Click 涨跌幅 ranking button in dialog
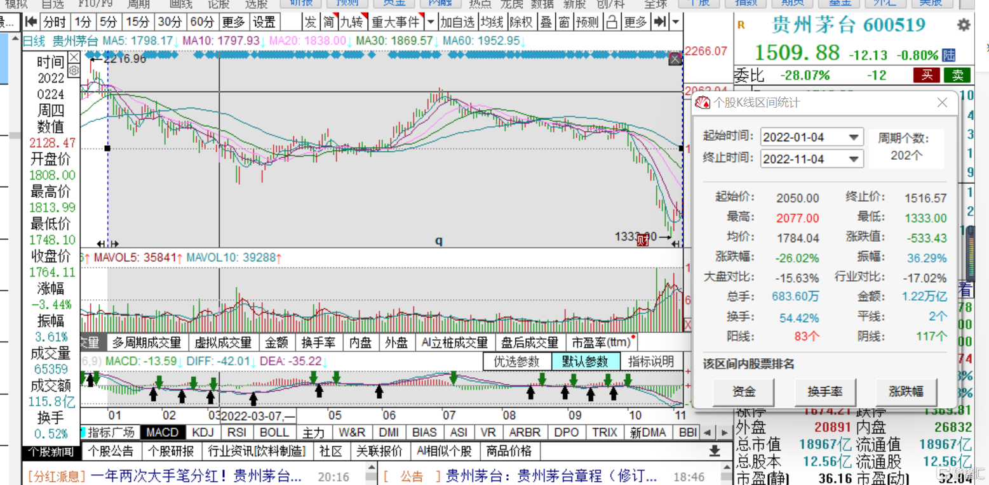This screenshot has height=485, width=989. pos(906,391)
